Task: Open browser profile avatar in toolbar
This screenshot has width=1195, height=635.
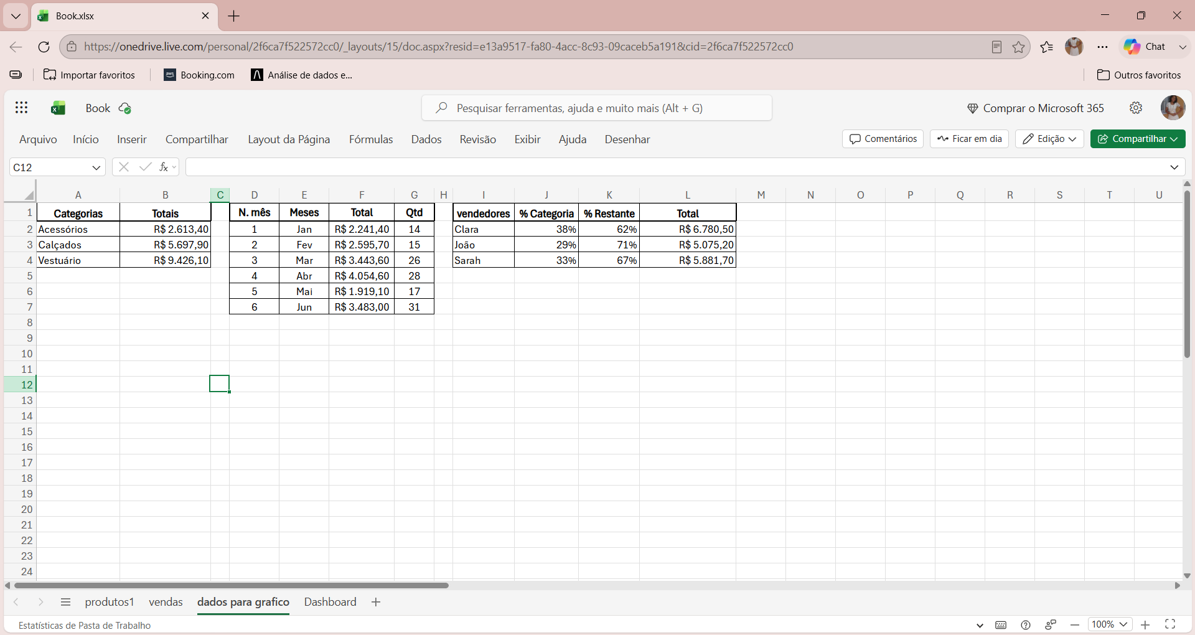Action: point(1074,47)
